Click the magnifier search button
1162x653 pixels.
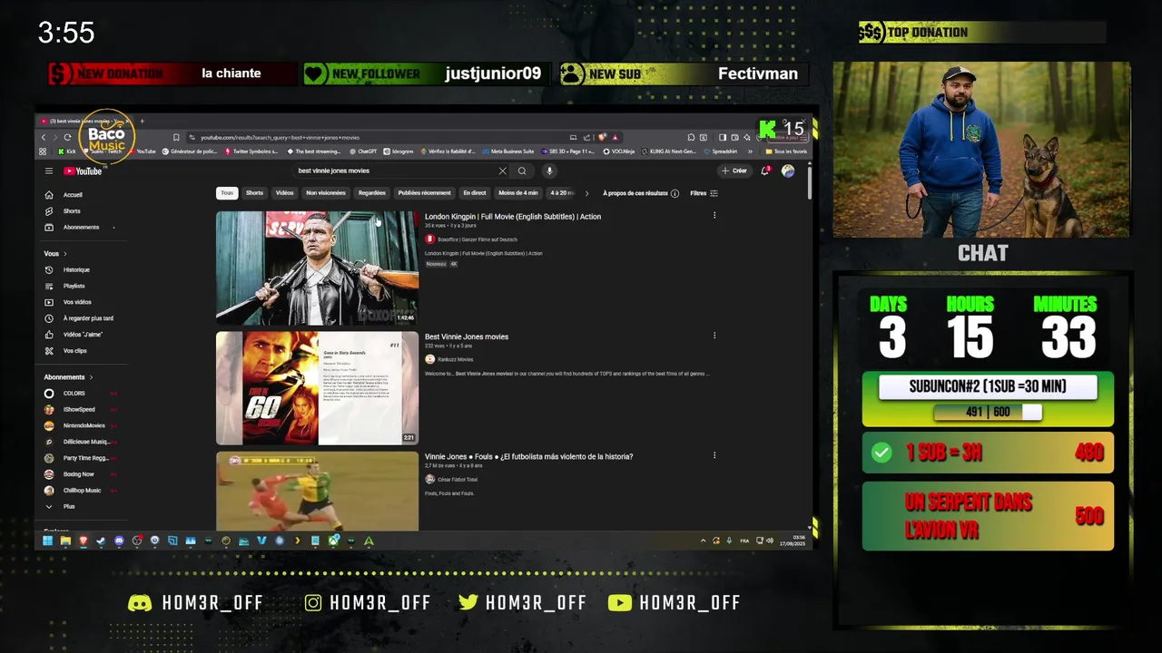(x=522, y=171)
